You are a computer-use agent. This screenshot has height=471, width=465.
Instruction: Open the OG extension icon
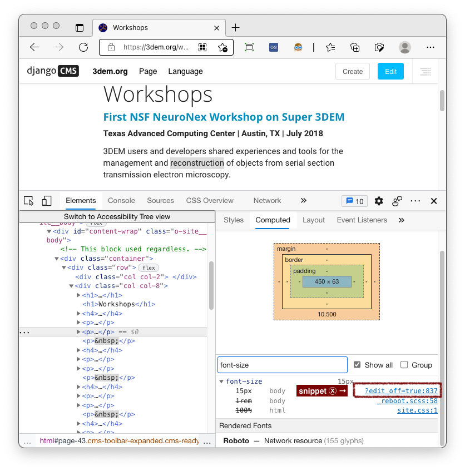(x=273, y=47)
